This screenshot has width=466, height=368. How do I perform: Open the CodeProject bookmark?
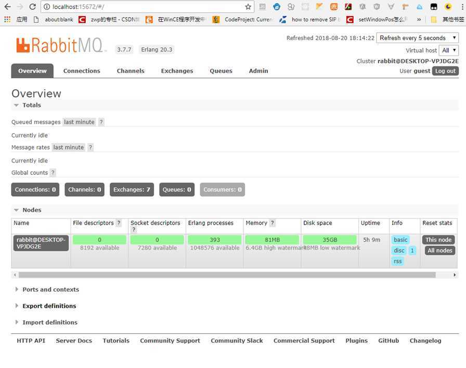243,19
